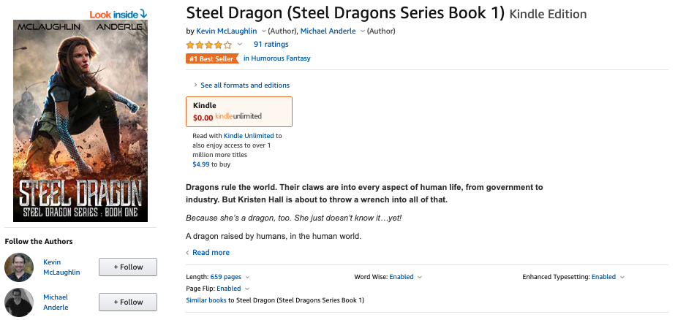This screenshot has height=320, width=686.
Task: Open the 91 ratings link
Action: (x=271, y=45)
